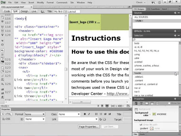Add a CSS property with the Properties plus icon
This screenshot has width=181, height=136.
[175, 99]
